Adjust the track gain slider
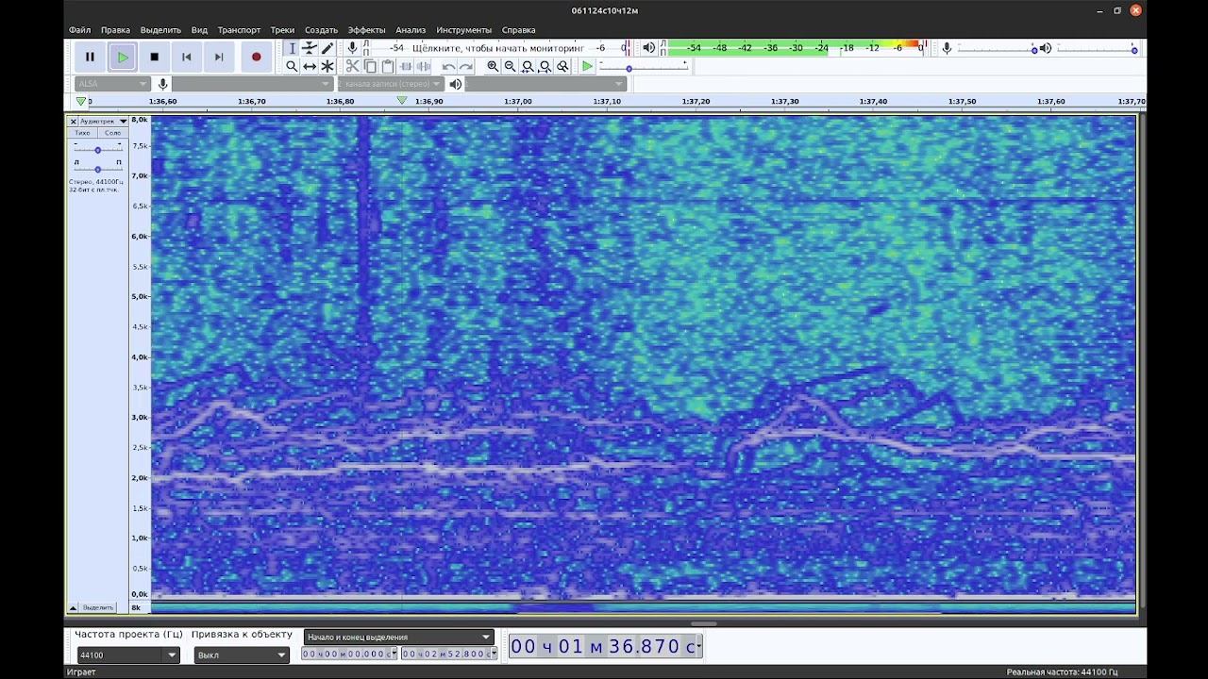 coord(97,149)
